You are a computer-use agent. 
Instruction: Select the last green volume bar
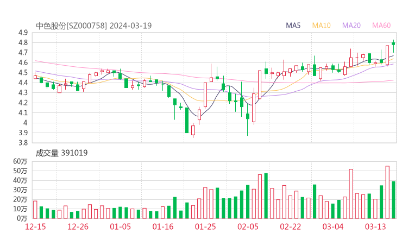(393, 200)
